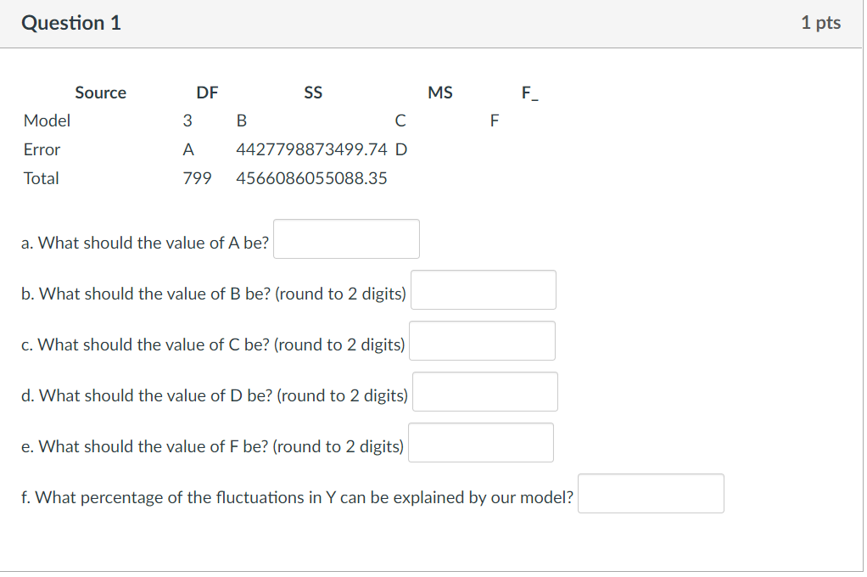Select the Error SS value 4427798873499.74
This screenshot has width=867, height=577.
click(311, 149)
